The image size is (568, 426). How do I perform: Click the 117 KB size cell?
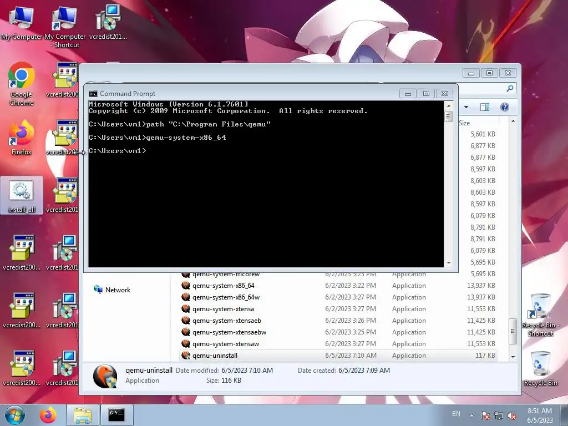coord(485,356)
